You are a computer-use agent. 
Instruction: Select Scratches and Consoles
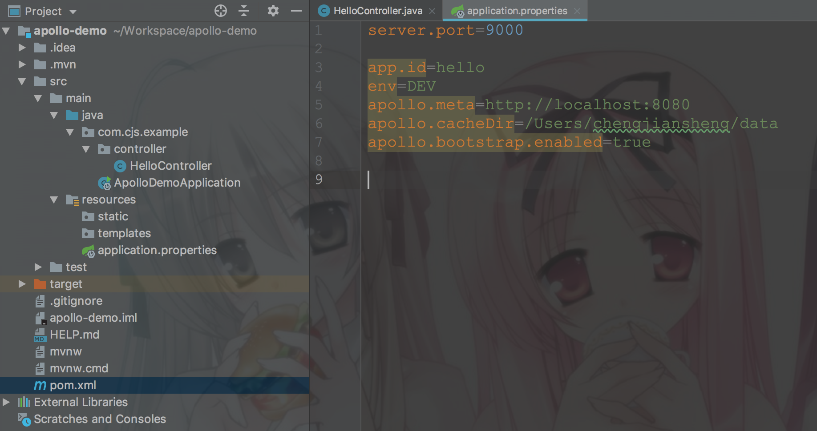click(x=100, y=419)
